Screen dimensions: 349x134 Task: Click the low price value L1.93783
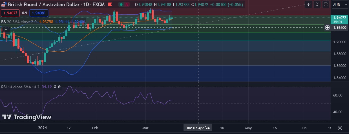181,5
